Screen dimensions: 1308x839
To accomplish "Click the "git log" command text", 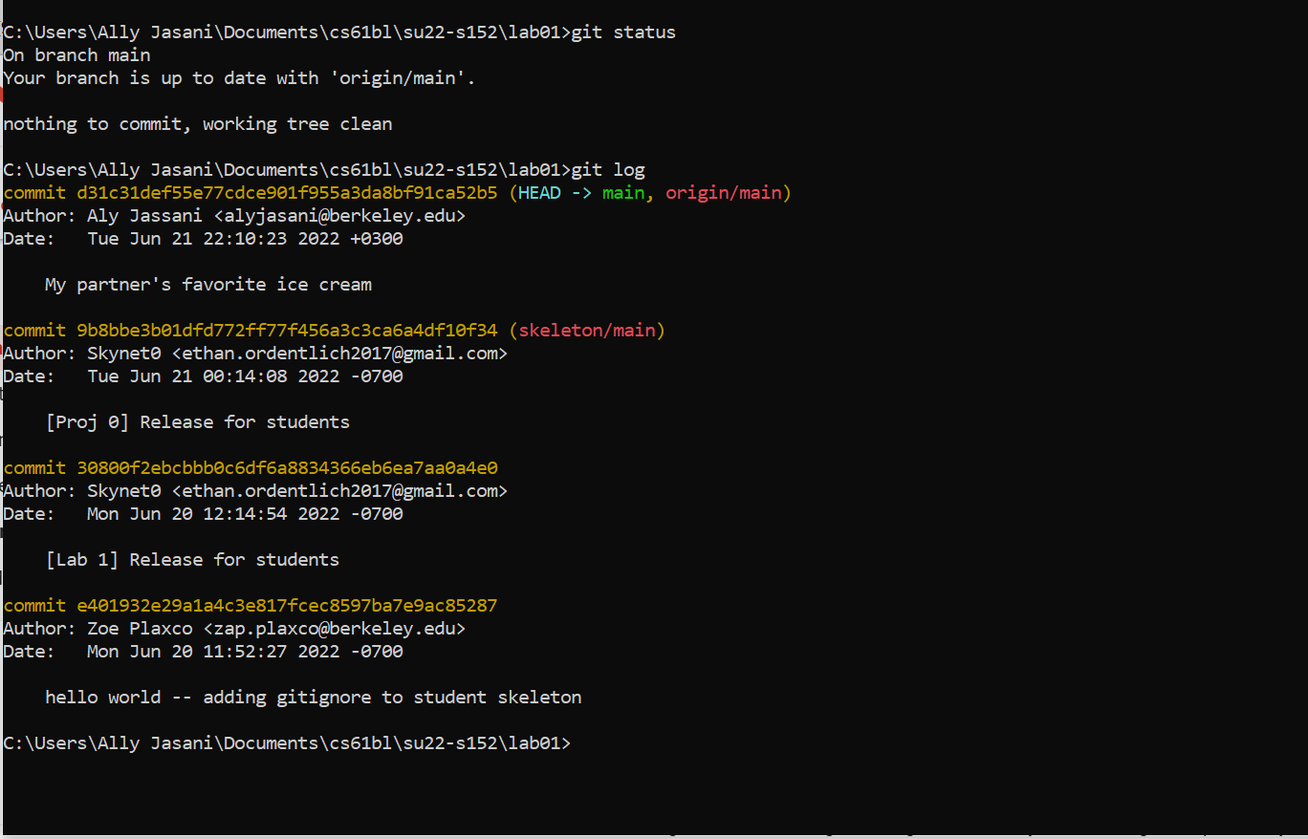I will tap(608, 170).
